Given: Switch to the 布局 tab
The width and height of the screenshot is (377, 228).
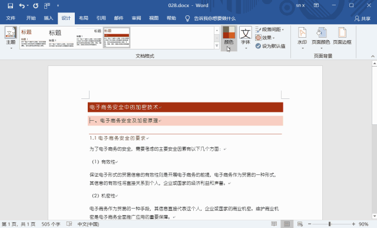Looking at the screenshot, I should (84, 18).
